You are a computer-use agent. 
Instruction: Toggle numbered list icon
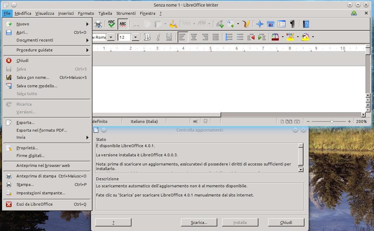[229, 37]
